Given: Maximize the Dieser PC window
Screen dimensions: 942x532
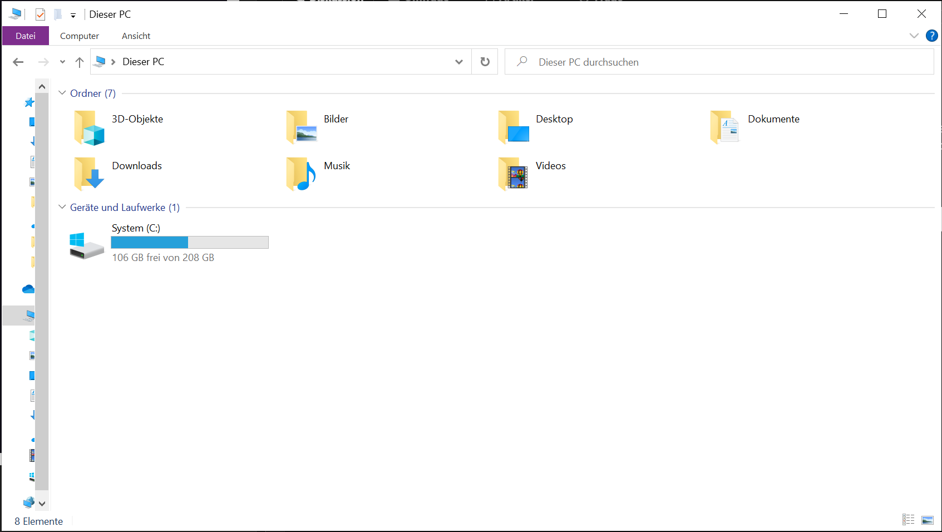Looking at the screenshot, I should coord(882,14).
